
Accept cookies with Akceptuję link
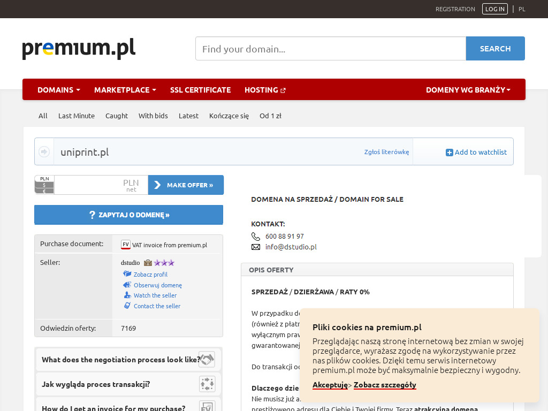click(x=330, y=385)
